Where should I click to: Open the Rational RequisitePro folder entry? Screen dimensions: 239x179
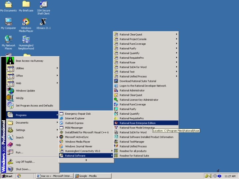146,58
